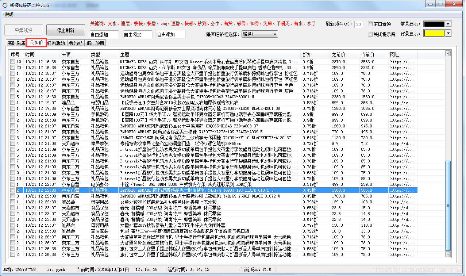Click the current price 585.0 in highlighted row
This screenshot has height=276, width=466.
(366, 190)
